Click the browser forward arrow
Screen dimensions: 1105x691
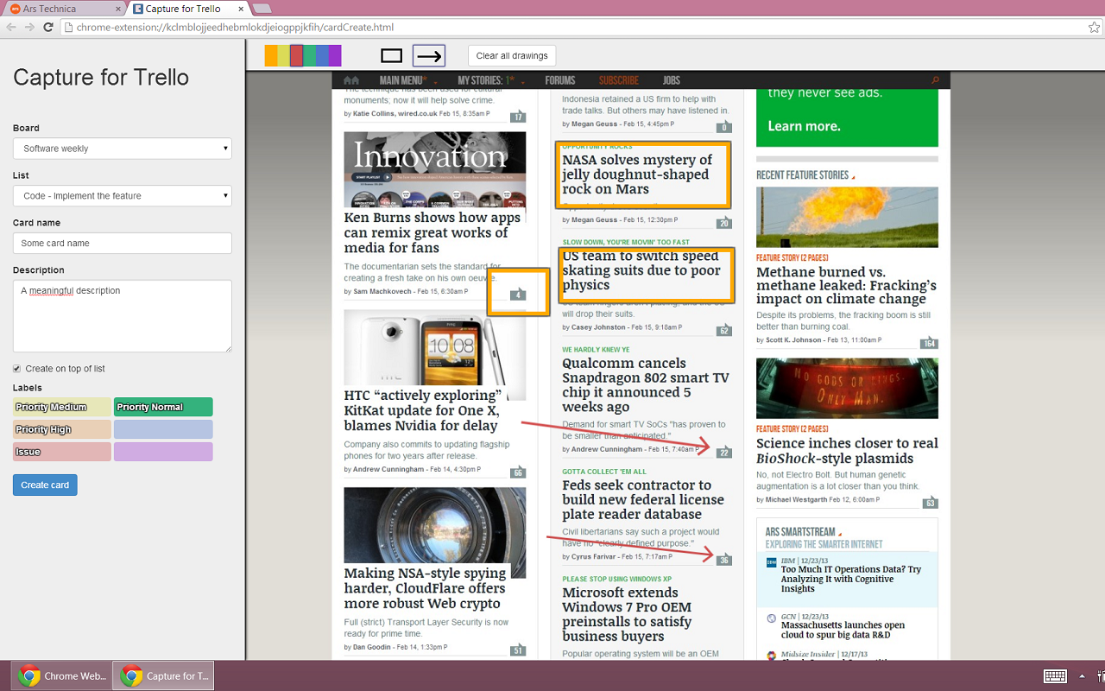coord(30,27)
